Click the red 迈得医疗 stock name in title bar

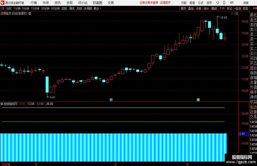point(165,3)
